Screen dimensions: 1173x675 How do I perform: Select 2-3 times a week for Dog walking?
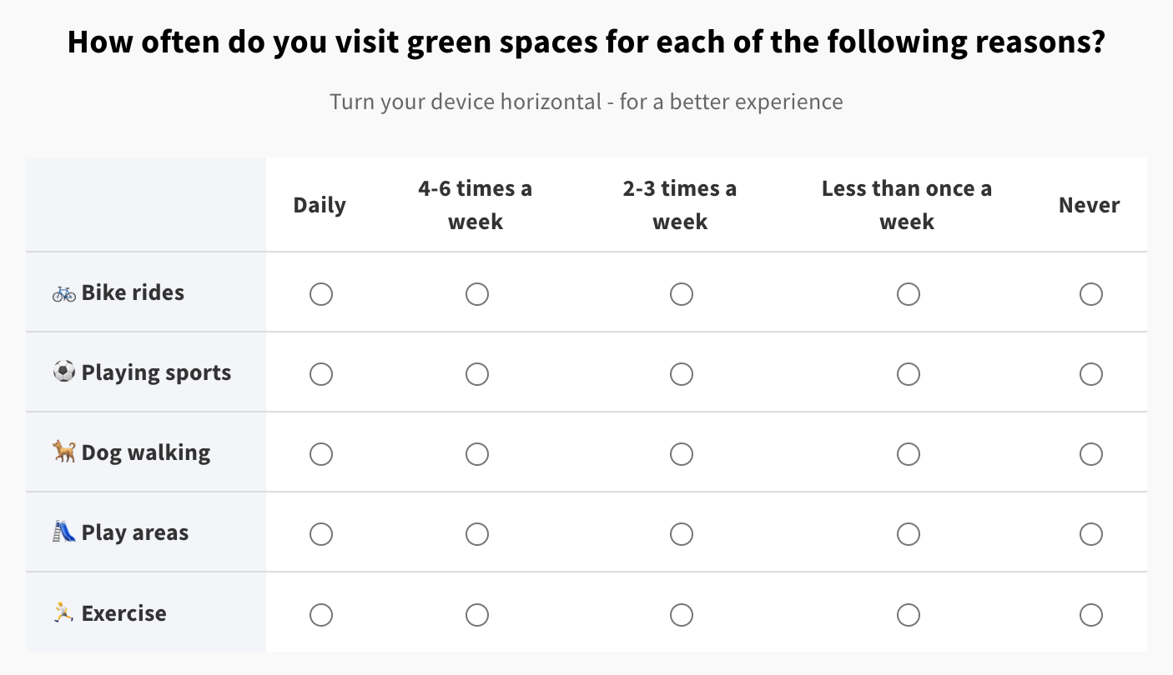682,454
